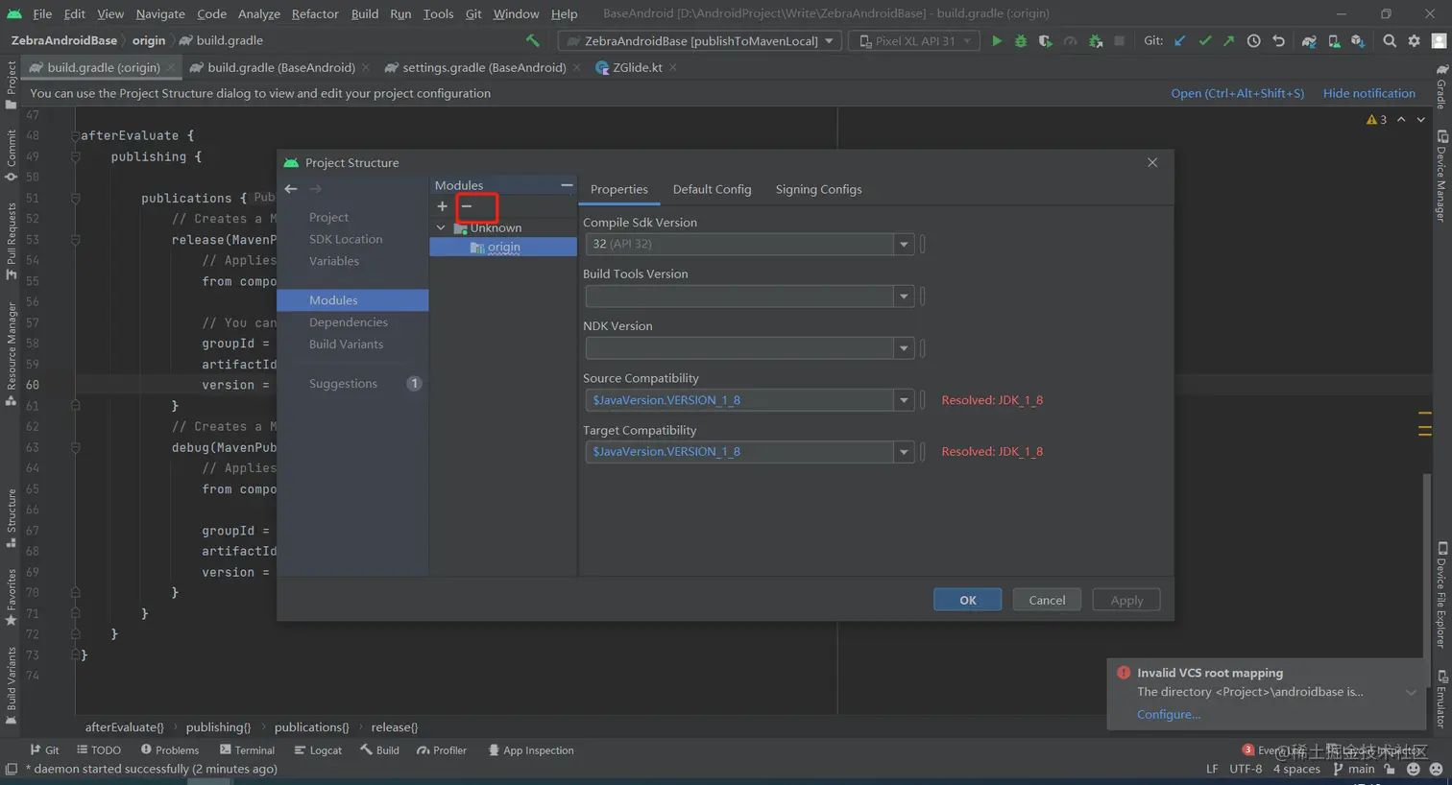Sync project with Gradle files icon
The image size is (1452, 785).
1309,41
